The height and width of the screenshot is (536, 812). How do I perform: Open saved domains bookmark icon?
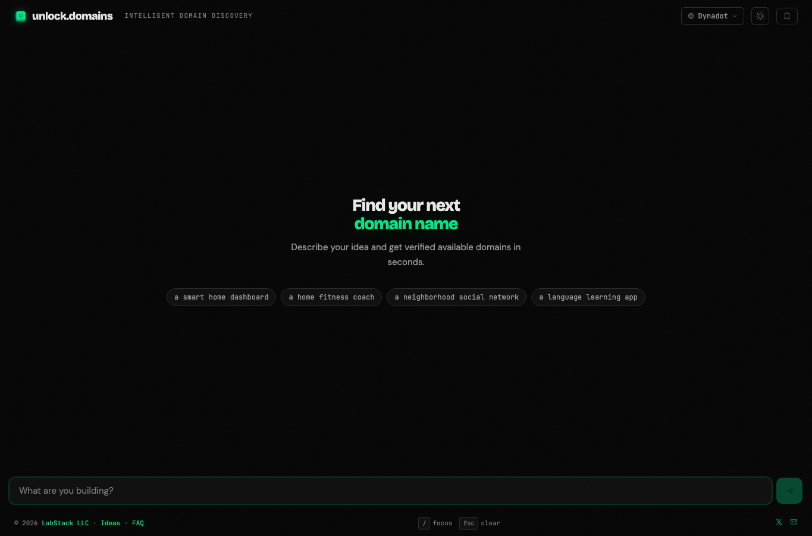(787, 16)
